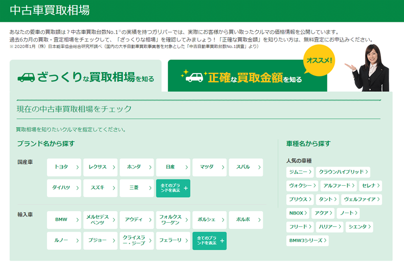The height and width of the screenshot is (263, 404).
Task: Expand all imported brands list
Action: [x=209, y=241]
